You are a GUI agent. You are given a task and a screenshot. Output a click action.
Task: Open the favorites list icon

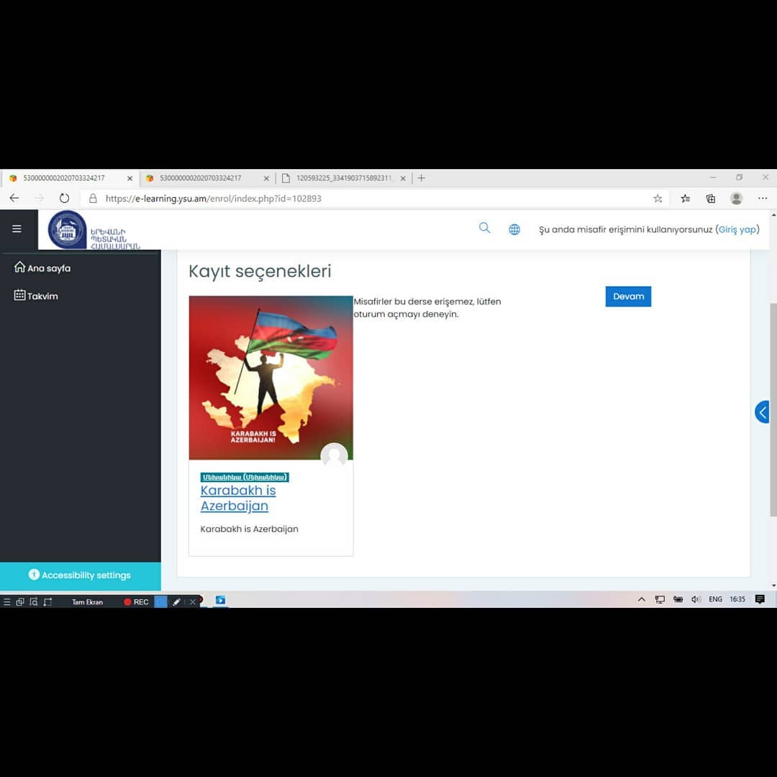pos(686,199)
